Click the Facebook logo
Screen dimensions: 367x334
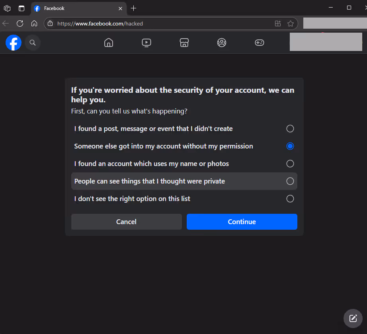[x=13, y=43]
